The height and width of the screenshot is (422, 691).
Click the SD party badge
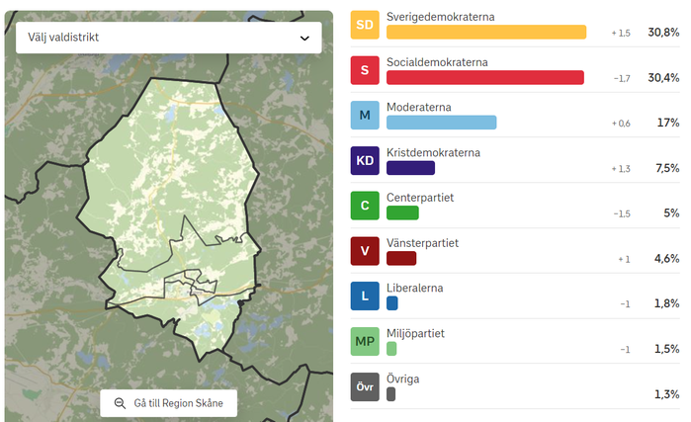pyautogui.click(x=365, y=25)
